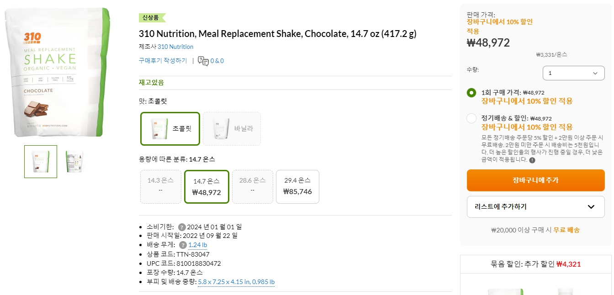Open Q&A via the speech bubble icon
The width and height of the screenshot is (614, 295).
(x=204, y=60)
